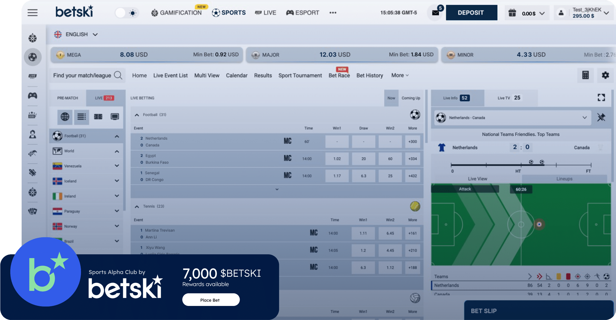Select the monitor view icon
Image resolution: width=616 pixels, height=320 pixels.
115,117
